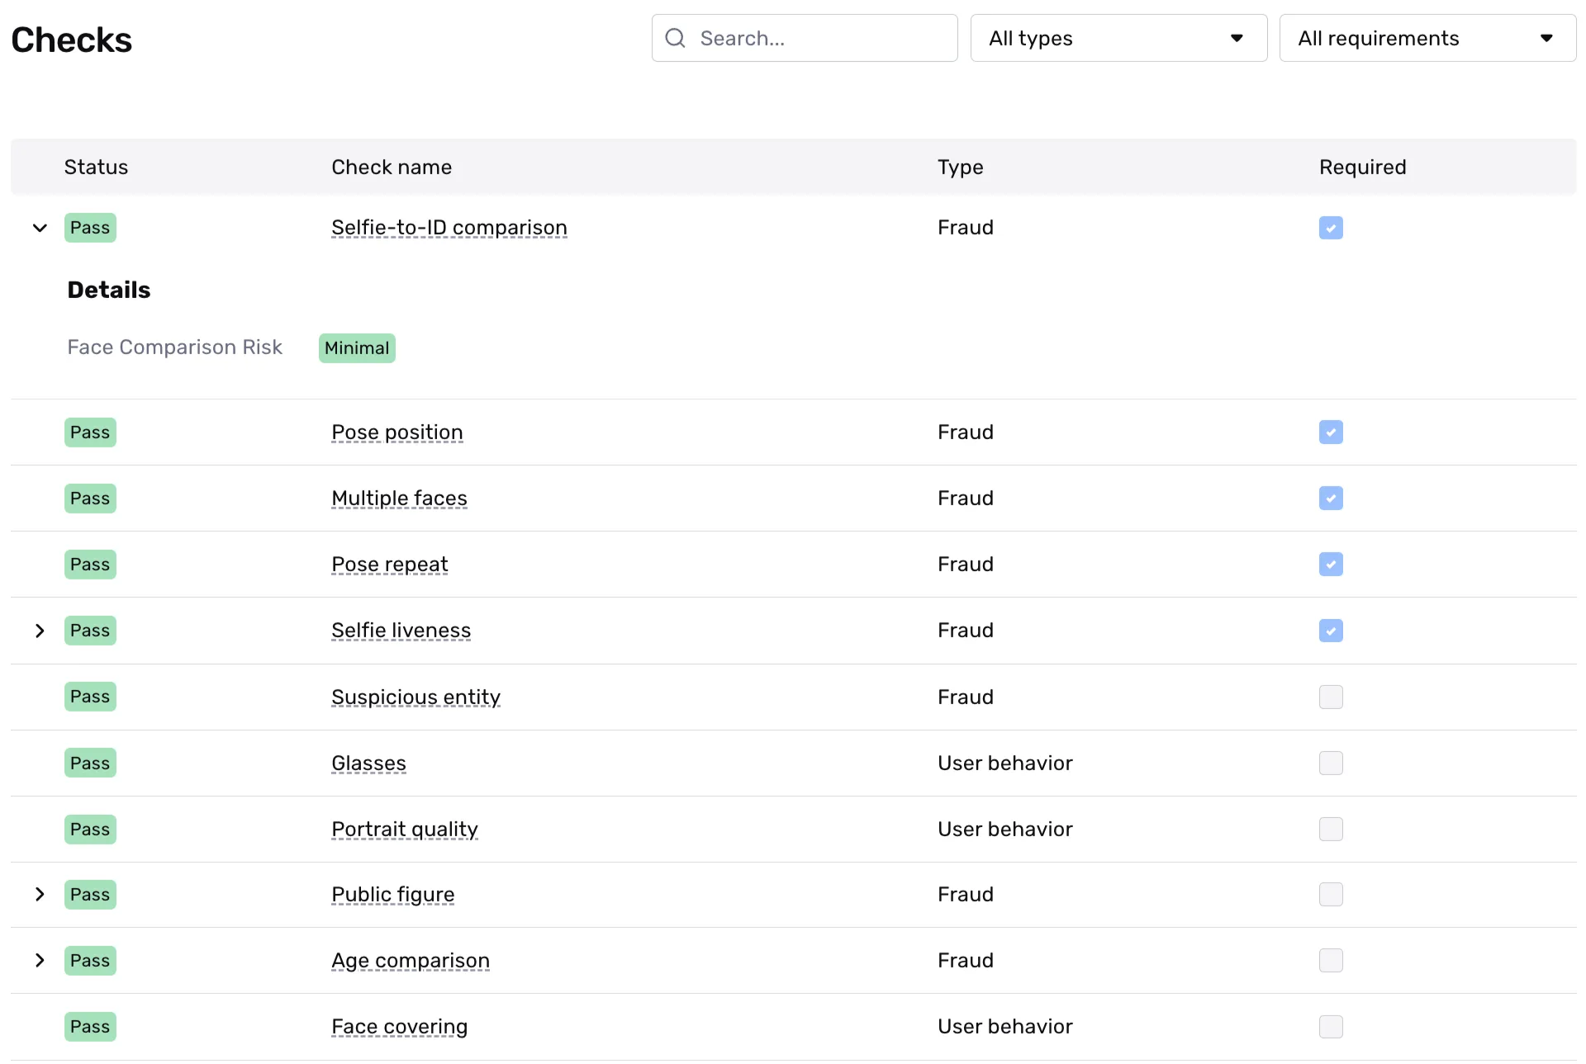Enable Required checkbox for Glasses
Viewport: 1586px width, 1064px height.
coord(1330,763)
